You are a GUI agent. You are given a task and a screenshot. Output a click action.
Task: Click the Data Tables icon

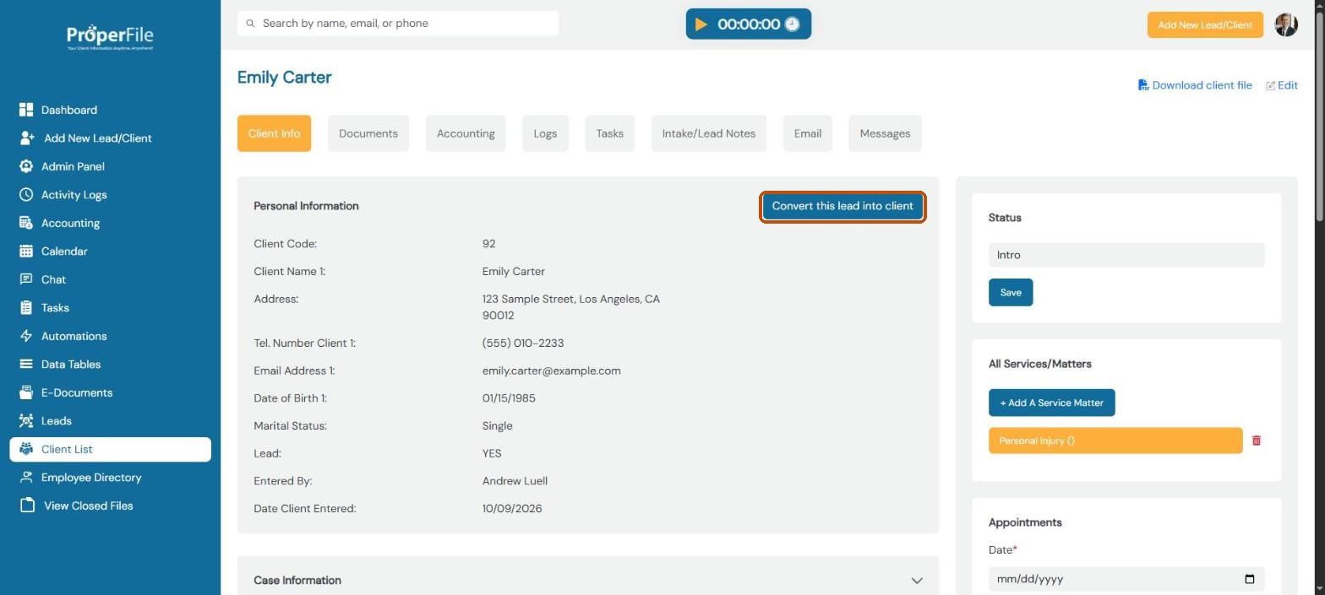coord(26,364)
